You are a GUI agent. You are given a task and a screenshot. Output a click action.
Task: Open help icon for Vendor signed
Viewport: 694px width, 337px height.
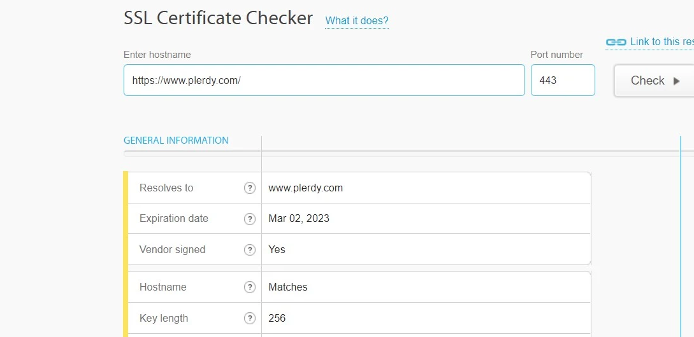click(250, 249)
